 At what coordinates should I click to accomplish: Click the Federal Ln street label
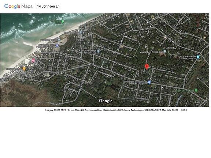coord(161,70)
